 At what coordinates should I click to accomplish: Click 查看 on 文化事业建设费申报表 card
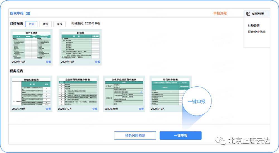point(141,109)
